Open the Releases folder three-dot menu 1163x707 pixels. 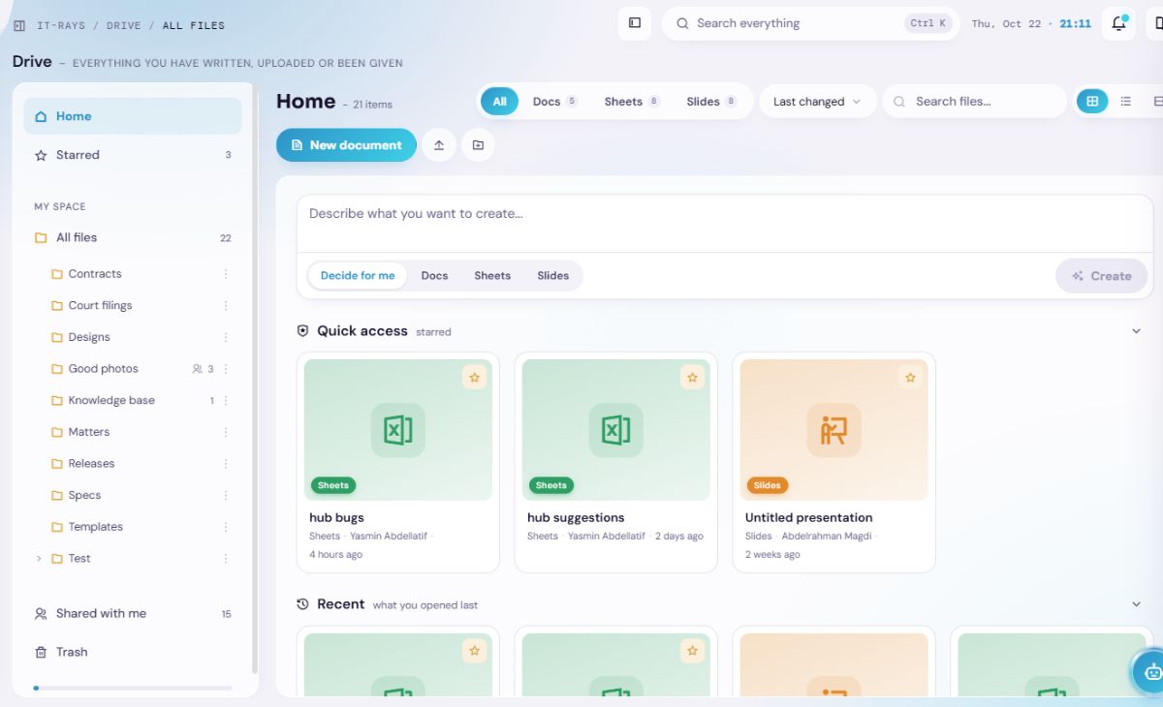pyautogui.click(x=226, y=464)
